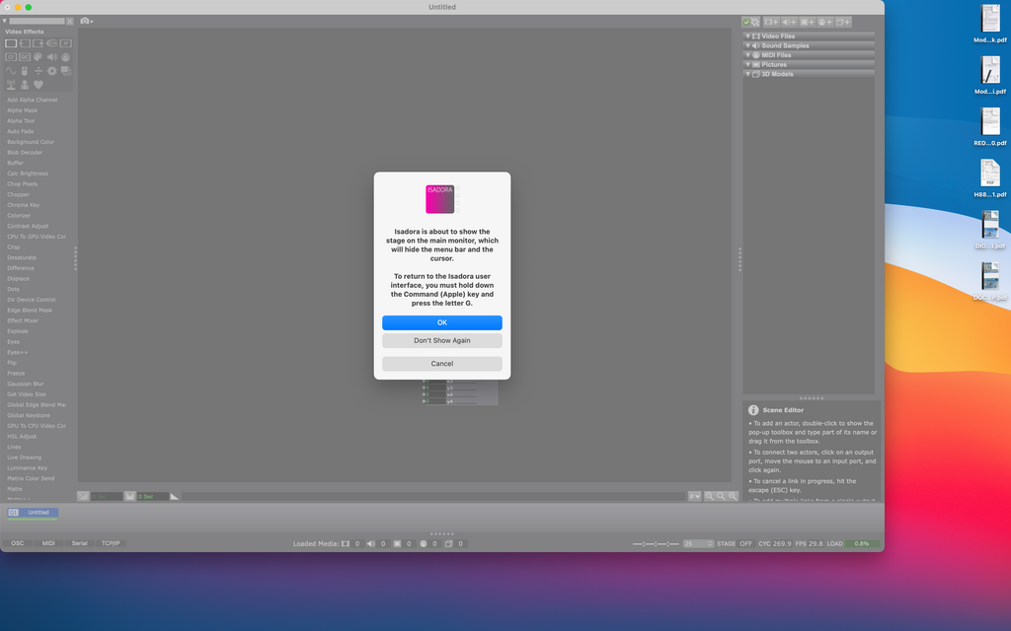This screenshot has height=631, width=1011.
Task: Click the framed 'C/' toolbox category icon
Action: pyautogui.click(x=11, y=57)
